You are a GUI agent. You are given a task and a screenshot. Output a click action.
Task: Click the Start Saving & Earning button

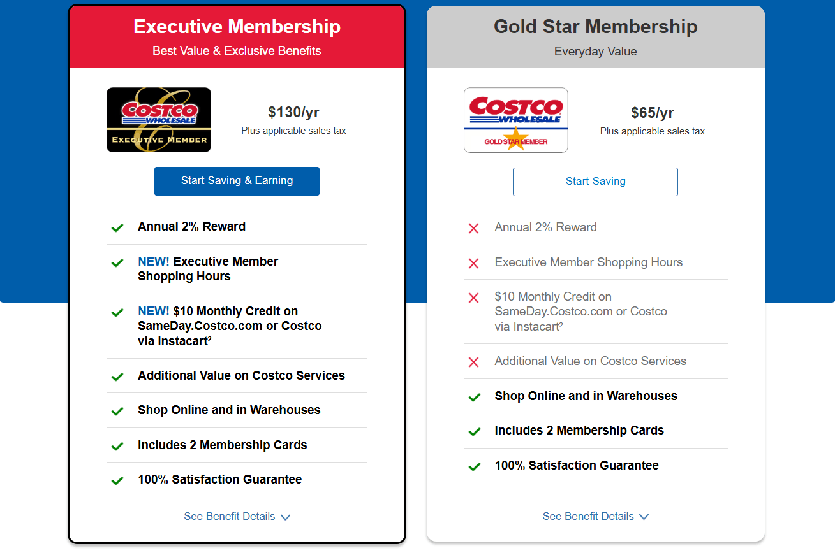[x=237, y=181]
